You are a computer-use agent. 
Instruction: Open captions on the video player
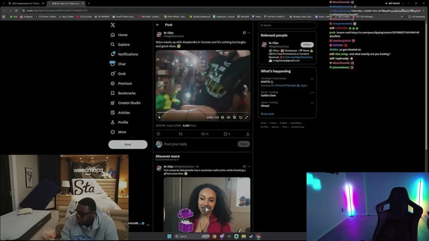coord(223,117)
